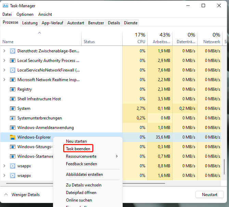Switch to the Details tab

pos(114,23)
